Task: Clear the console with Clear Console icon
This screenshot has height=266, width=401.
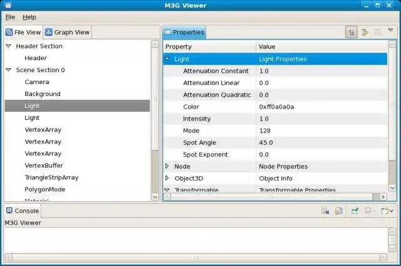Action: 325,211
